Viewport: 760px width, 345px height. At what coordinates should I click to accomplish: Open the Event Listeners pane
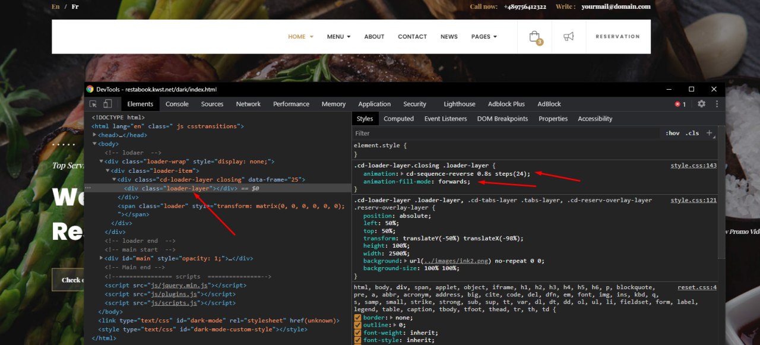click(x=445, y=119)
